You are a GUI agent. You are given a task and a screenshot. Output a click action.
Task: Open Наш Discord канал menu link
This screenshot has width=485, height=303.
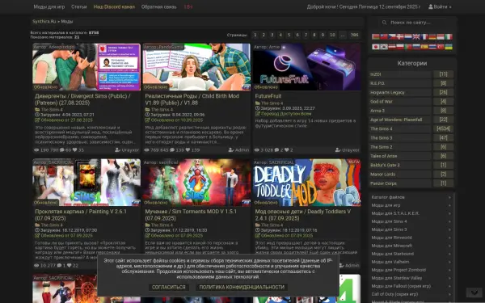click(114, 6)
